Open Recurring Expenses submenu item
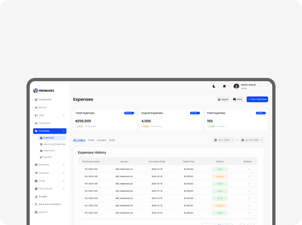Viewport: 302px width, 225px height. (x=53, y=144)
